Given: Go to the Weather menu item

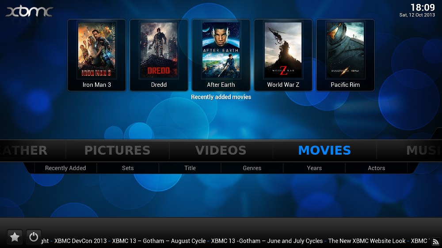Looking at the screenshot, I should pos(24,150).
